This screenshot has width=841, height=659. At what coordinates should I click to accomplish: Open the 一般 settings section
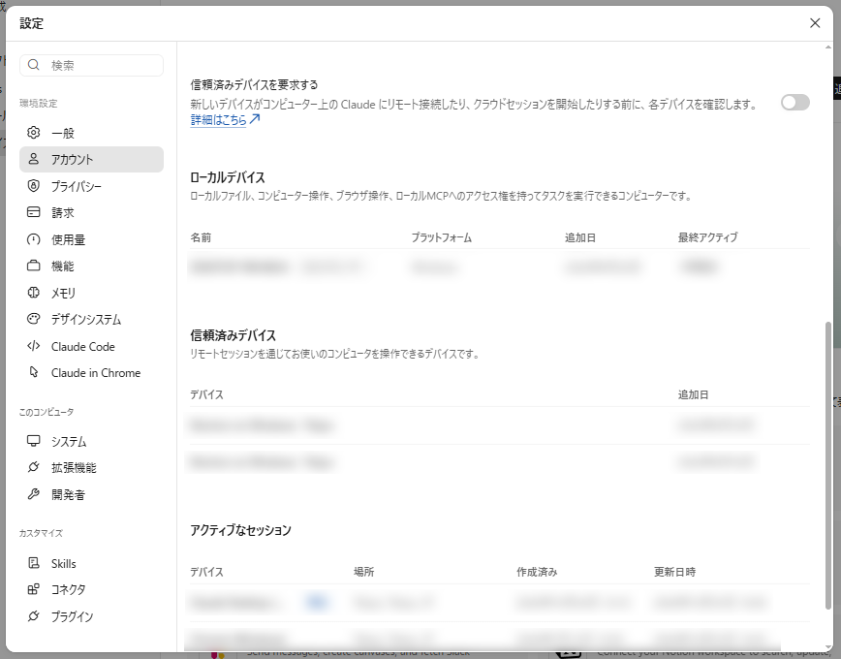coord(91,133)
